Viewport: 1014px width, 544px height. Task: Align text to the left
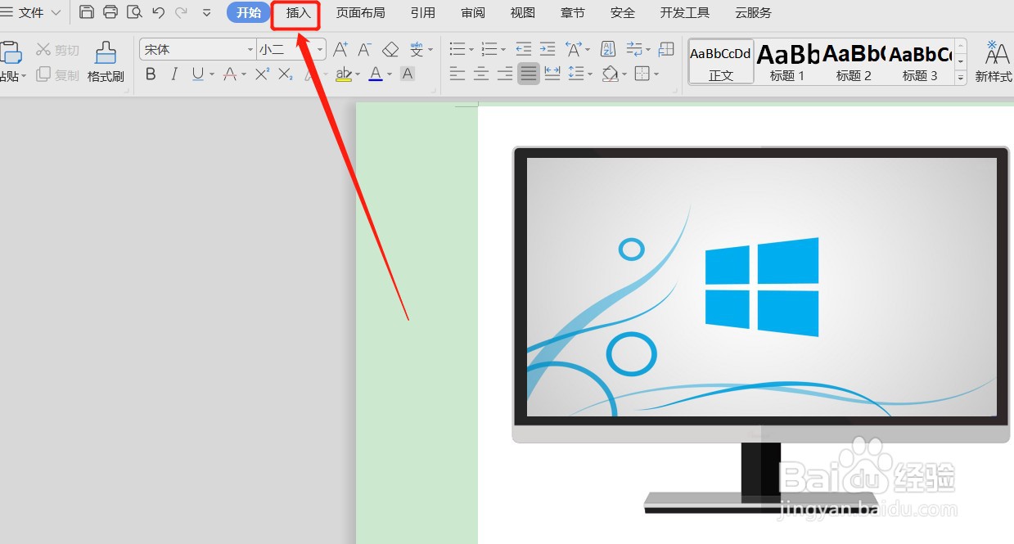pos(457,74)
